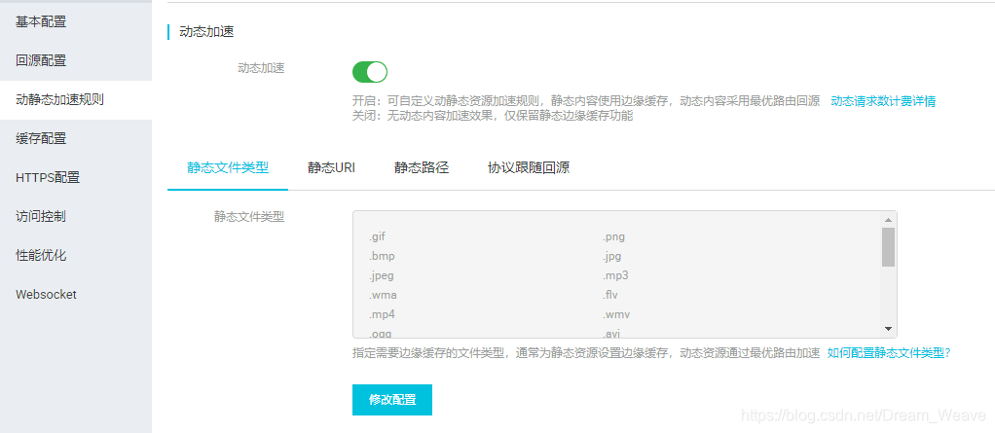The height and width of the screenshot is (433, 995).
Task: Click the file type list scrollbar thumb
Action: tap(888, 246)
